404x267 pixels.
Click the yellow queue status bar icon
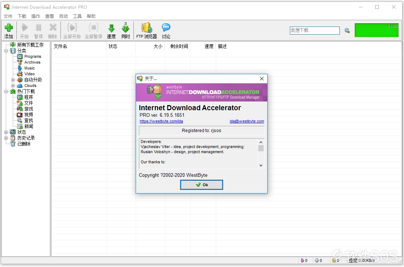(x=334, y=260)
